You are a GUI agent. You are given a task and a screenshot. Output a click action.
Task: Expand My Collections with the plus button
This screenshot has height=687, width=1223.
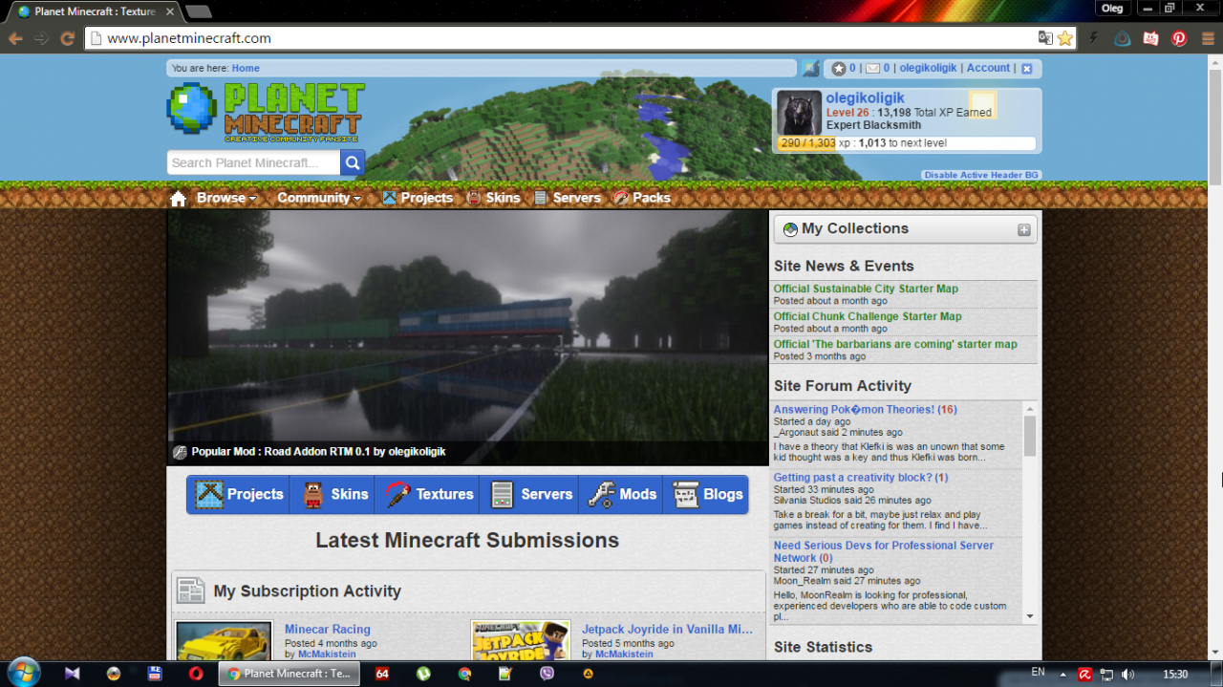coord(1023,229)
